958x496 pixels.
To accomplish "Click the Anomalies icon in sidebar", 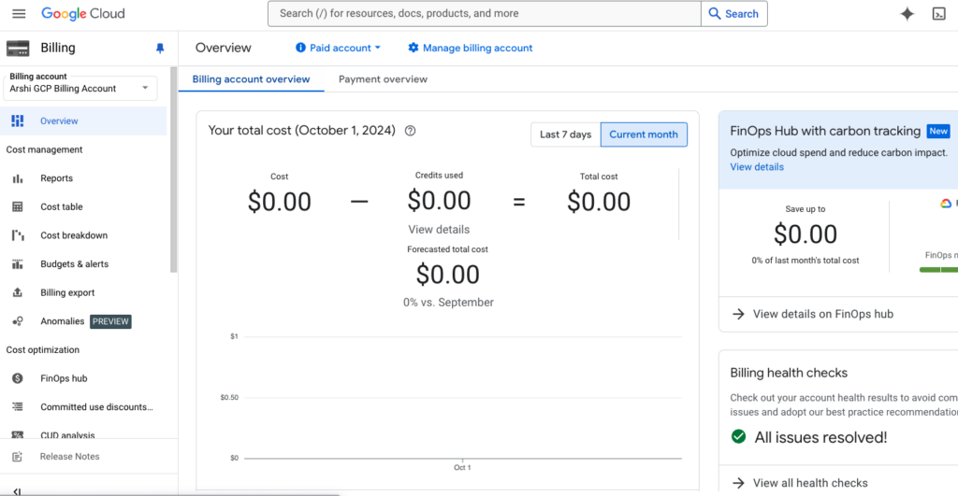I will (x=18, y=321).
